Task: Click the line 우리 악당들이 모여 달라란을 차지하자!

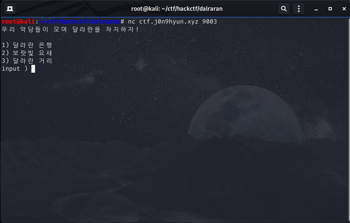Action: 70,29
